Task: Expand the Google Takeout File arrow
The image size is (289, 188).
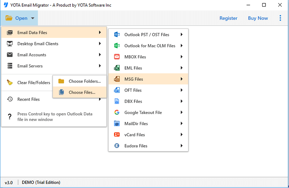Action: (182, 112)
